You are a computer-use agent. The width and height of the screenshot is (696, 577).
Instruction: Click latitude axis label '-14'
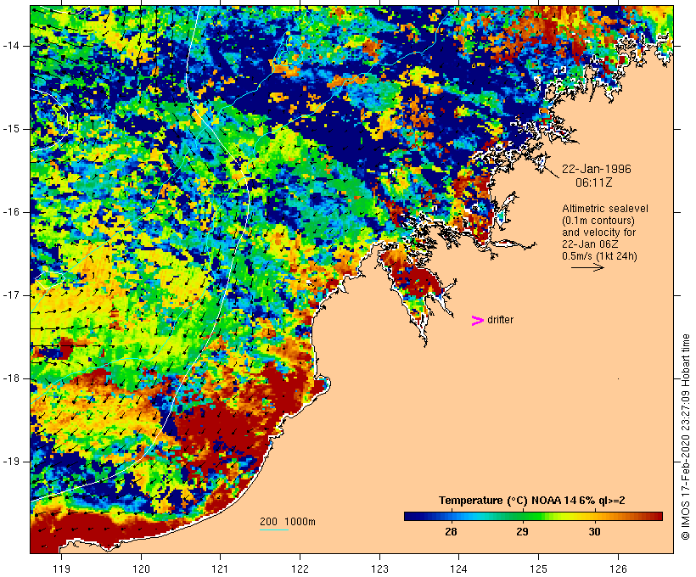click(11, 46)
